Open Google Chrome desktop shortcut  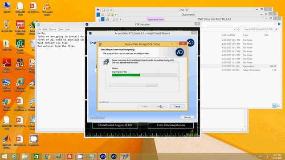tap(7, 104)
